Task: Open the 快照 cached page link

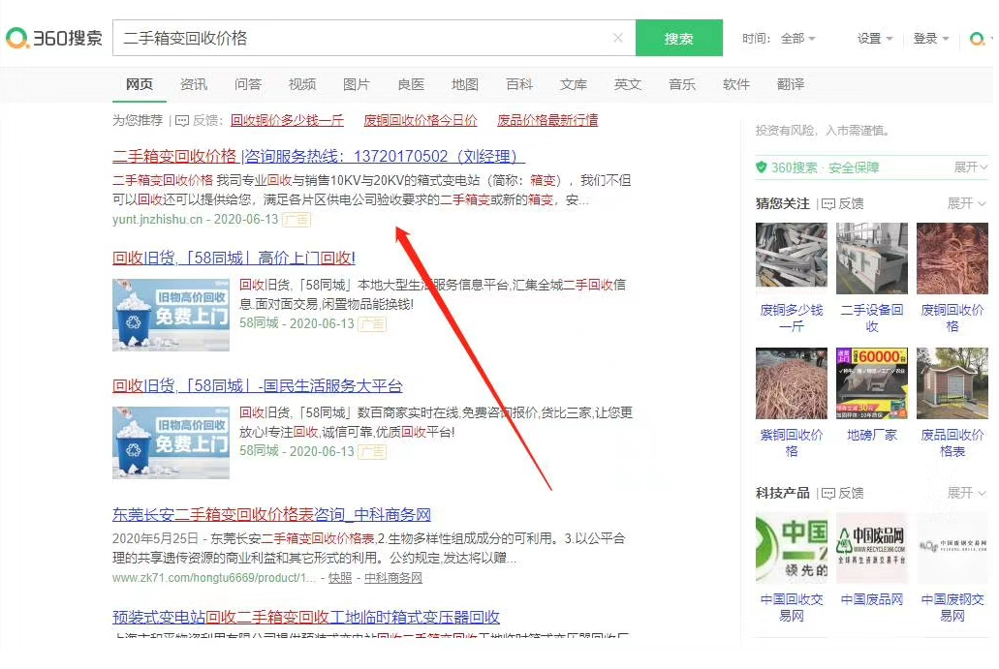Action: tap(340, 578)
